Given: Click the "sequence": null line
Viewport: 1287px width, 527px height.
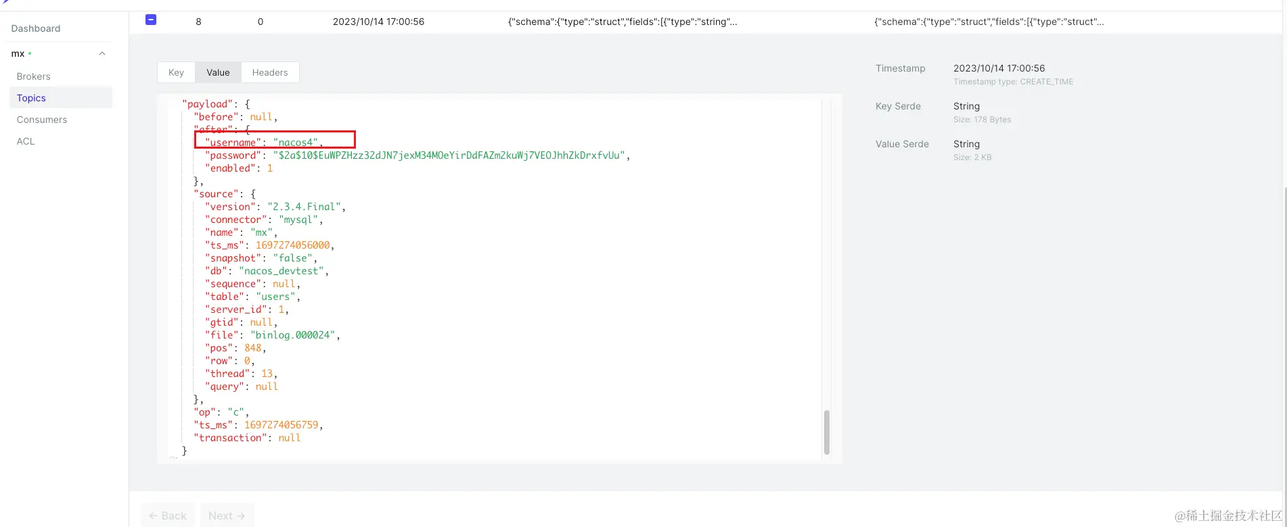Looking at the screenshot, I should (x=252, y=284).
